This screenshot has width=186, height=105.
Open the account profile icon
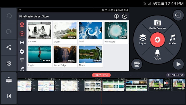pos(116,16)
